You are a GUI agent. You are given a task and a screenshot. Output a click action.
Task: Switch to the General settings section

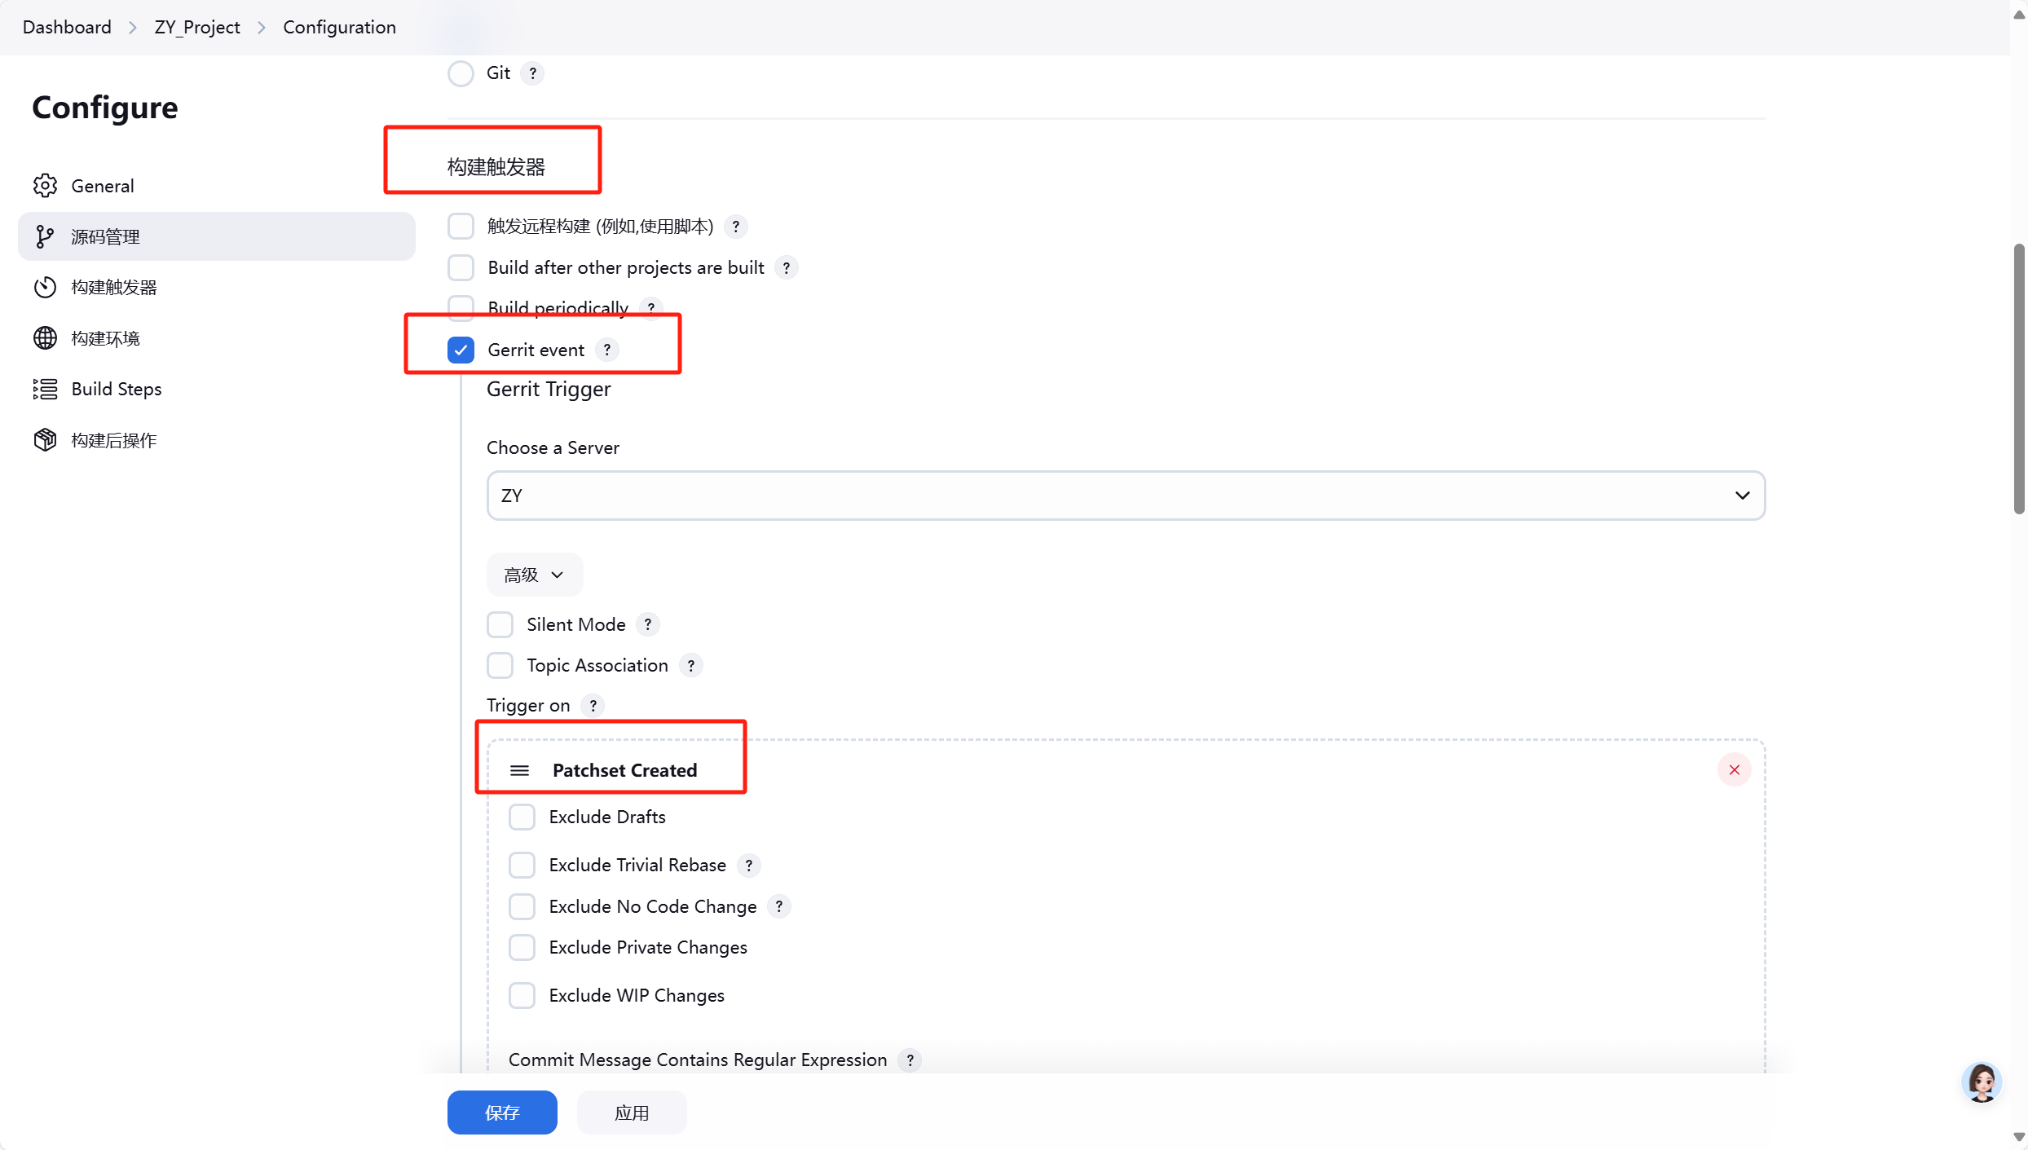click(x=102, y=185)
